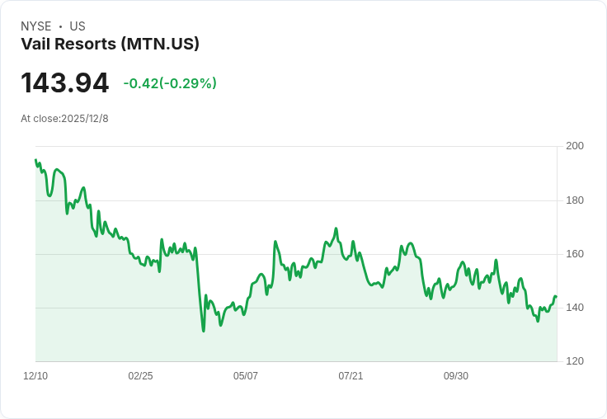Select the 02/25 date on the x-axis

[x=140, y=376]
